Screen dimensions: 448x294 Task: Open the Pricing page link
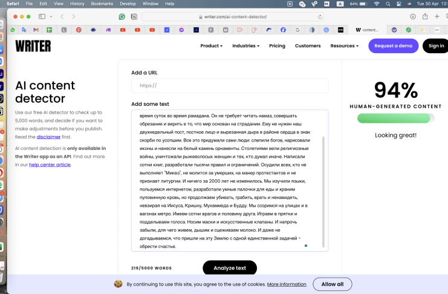point(277,46)
